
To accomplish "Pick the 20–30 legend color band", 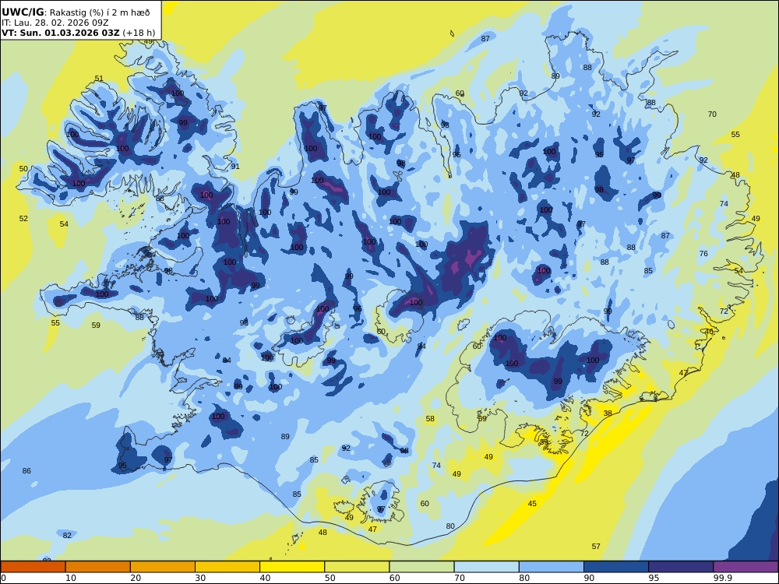I will (163, 567).
